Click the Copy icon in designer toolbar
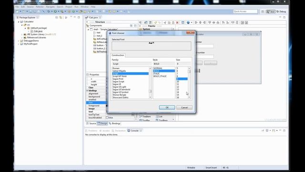This screenshot has width=305, height=172. tap(169, 22)
